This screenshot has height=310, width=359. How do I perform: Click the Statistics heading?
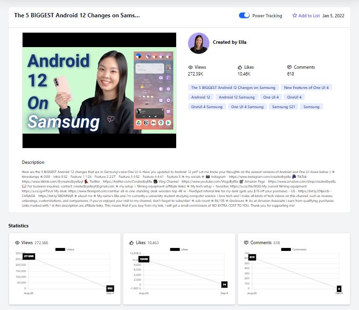(19, 225)
